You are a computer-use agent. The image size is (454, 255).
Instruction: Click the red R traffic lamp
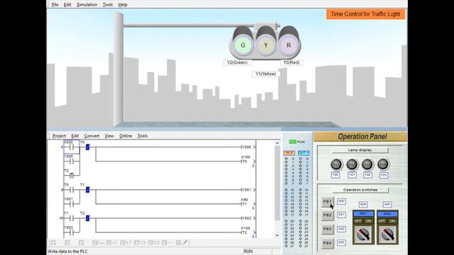tap(289, 45)
